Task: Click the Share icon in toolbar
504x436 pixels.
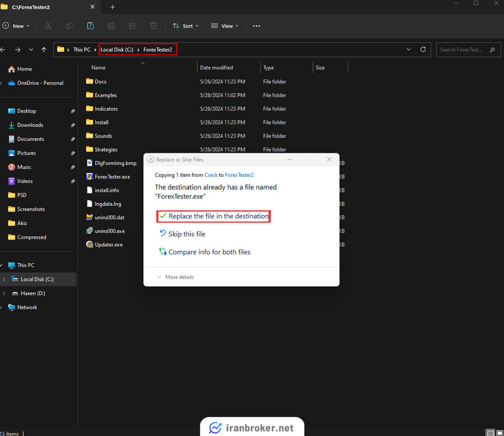Action: [132, 26]
